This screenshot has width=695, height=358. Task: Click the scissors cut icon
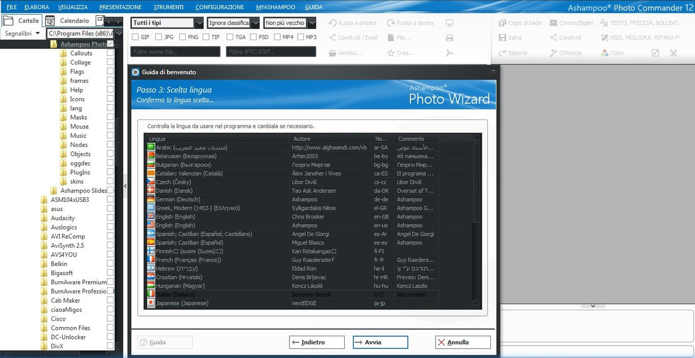[674, 53]
